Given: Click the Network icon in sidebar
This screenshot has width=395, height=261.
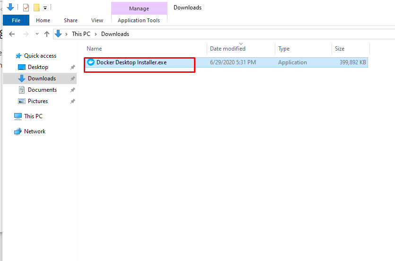Looking at the screenshot, I should click(18, 131).
